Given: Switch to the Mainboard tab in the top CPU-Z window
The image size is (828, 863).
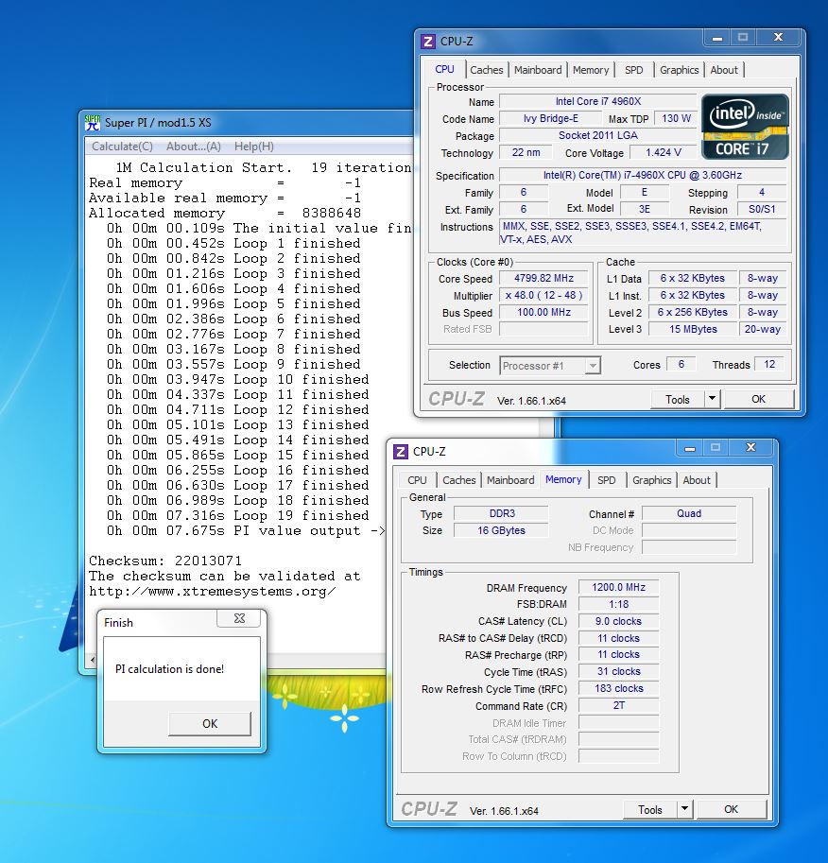Looking at the screenshot, I should [x=538, y=70].
